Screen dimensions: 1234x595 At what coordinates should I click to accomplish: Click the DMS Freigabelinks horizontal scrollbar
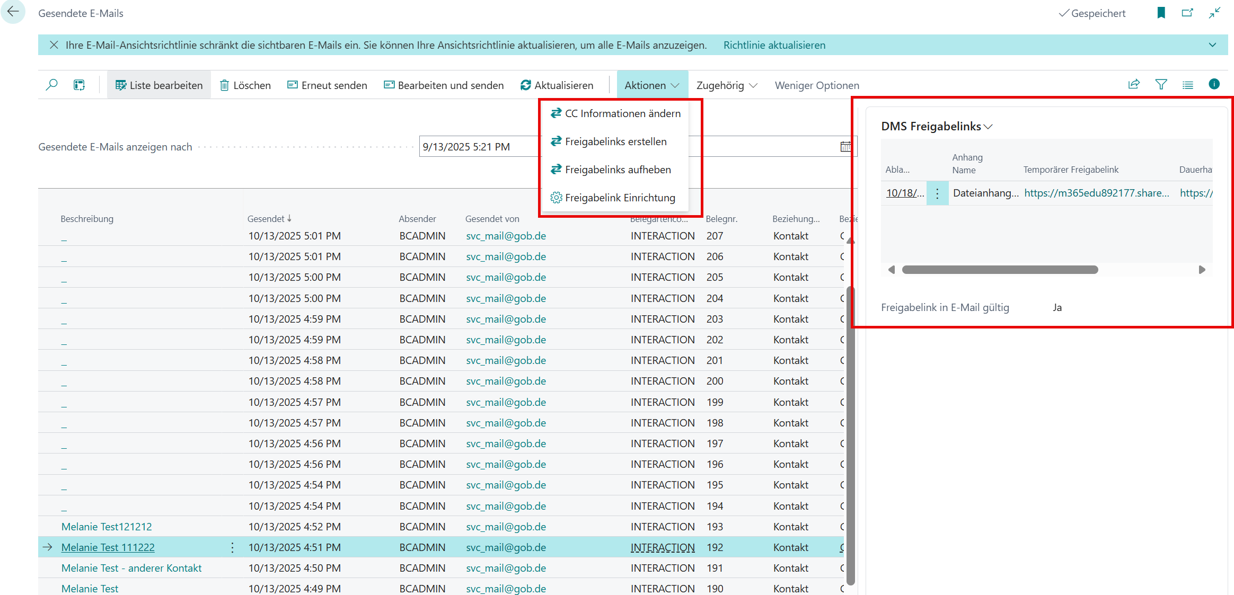pos(1000,270)
